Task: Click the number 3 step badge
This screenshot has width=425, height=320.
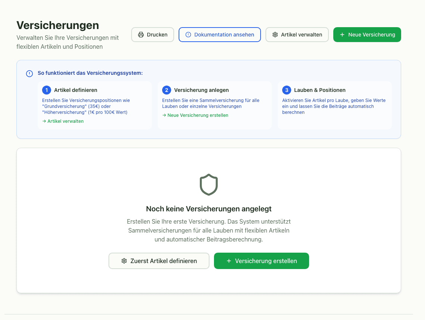Action: pos(286,90)
